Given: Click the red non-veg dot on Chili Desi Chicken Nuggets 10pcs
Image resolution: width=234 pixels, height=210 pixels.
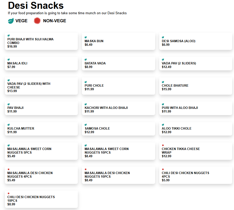Looking at the screenshot, I should [9, 193].
